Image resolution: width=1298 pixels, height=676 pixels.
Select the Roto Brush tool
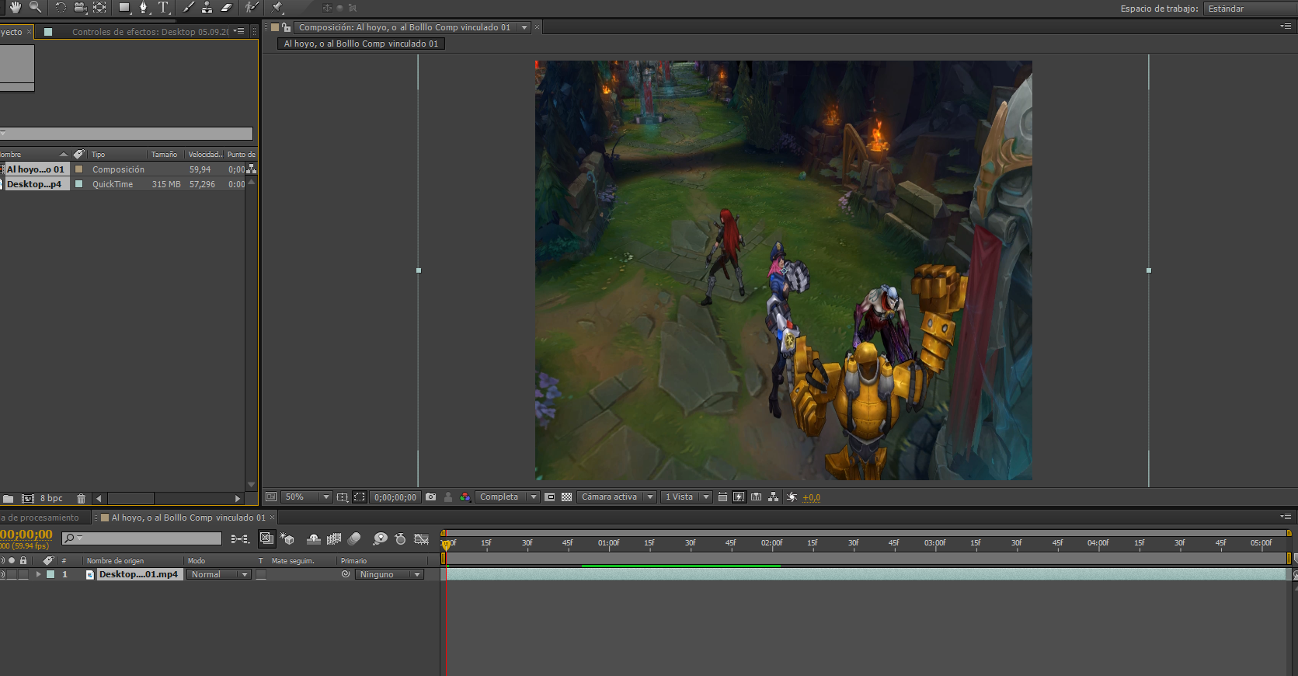click(x=251, y=8)
